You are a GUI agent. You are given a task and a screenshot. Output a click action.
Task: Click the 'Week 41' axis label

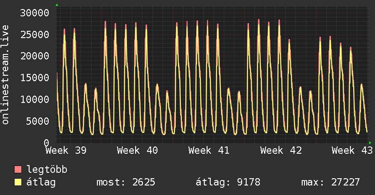pyautogui.click(x=209, y=151)
